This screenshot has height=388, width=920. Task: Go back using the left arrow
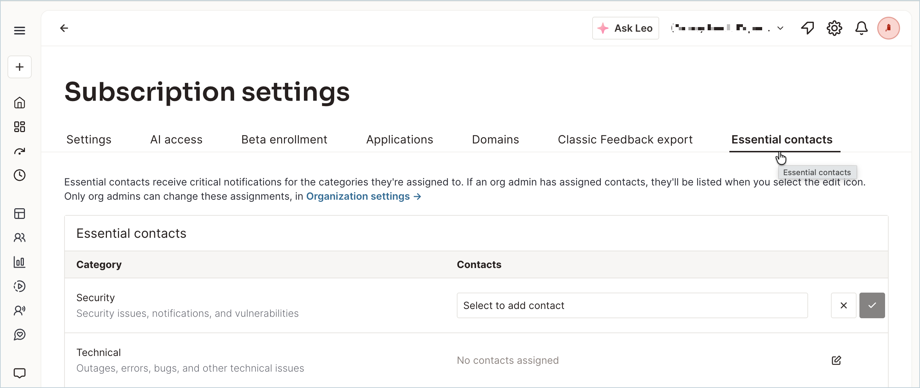point(64,28)
